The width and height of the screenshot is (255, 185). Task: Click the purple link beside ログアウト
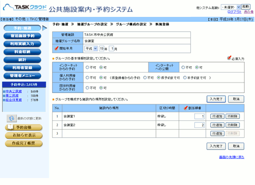pos(249,12)
